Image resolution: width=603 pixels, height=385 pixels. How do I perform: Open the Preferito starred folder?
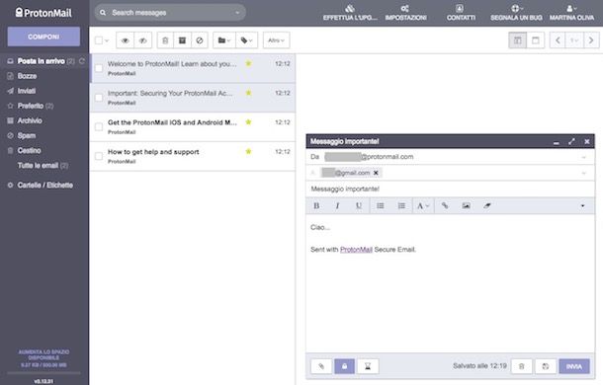tap(31, 106)
